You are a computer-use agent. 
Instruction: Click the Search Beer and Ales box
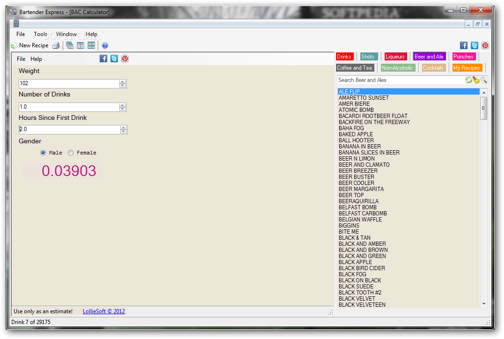click(401, 80)
